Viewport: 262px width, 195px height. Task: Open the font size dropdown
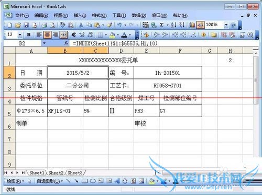20,35
